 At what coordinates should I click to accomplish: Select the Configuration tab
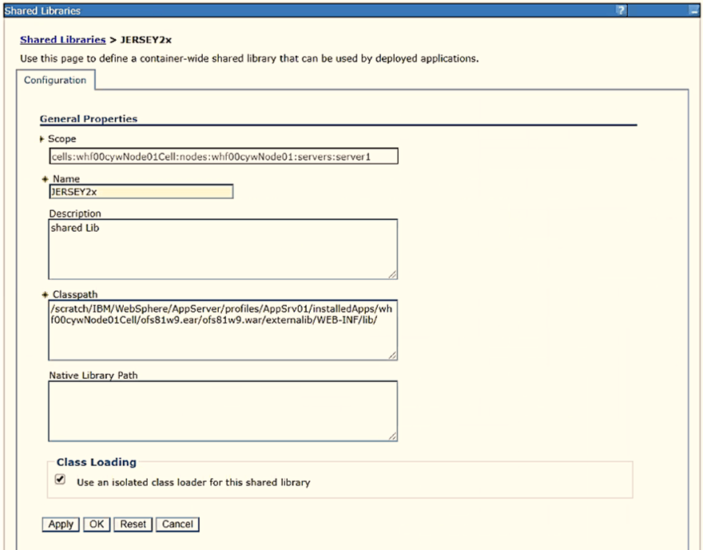[55, 80]
